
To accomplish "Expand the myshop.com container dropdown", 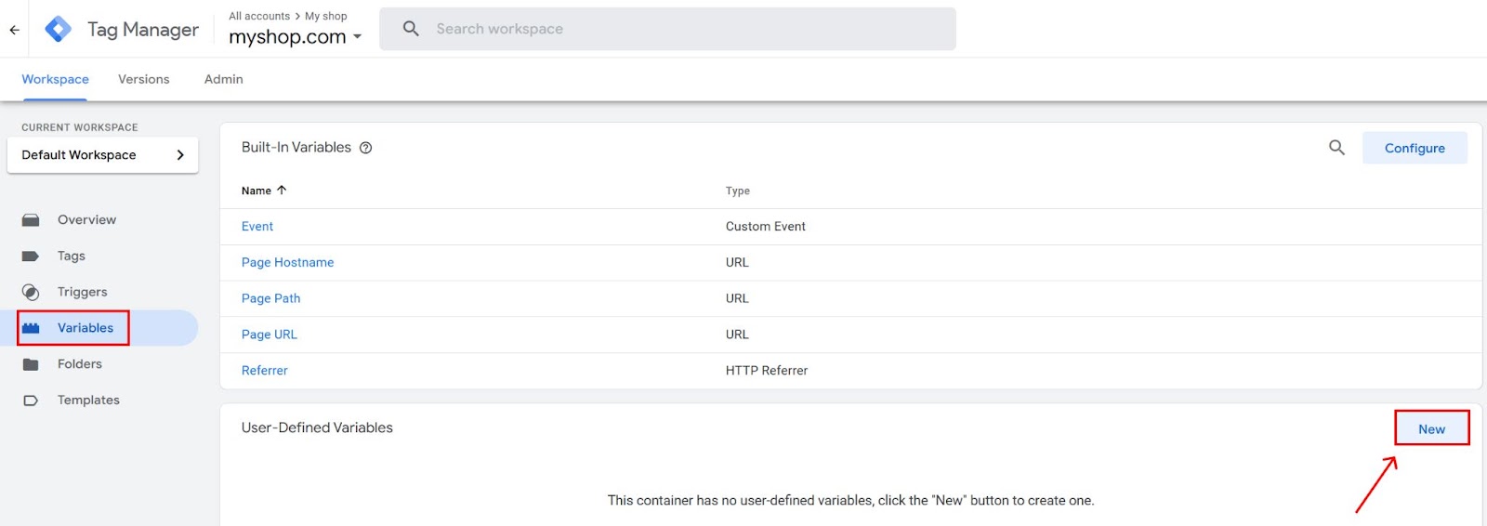I will [x=357, y=37].
